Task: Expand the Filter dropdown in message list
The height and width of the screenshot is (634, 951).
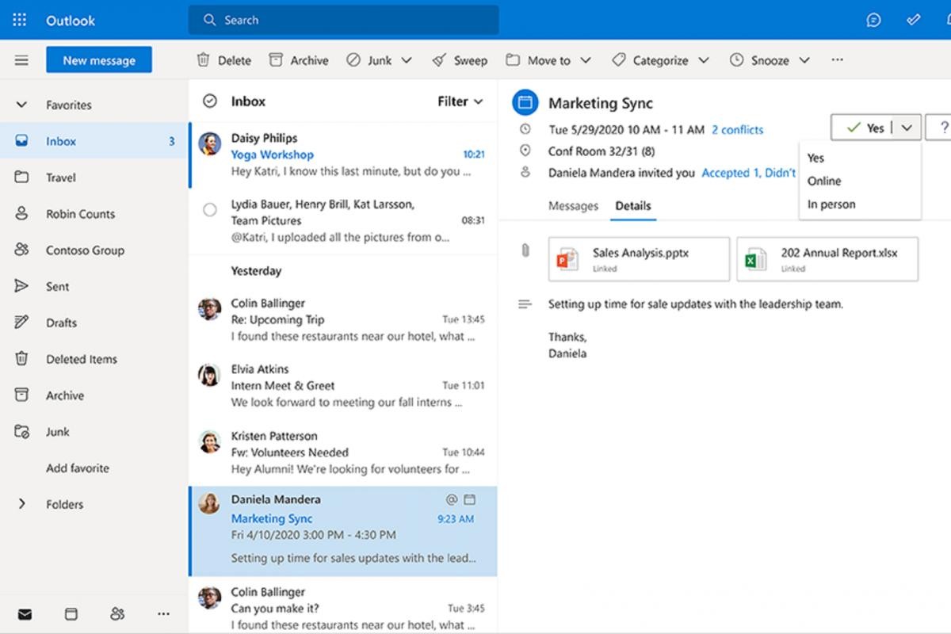Action: coord(460,101)
